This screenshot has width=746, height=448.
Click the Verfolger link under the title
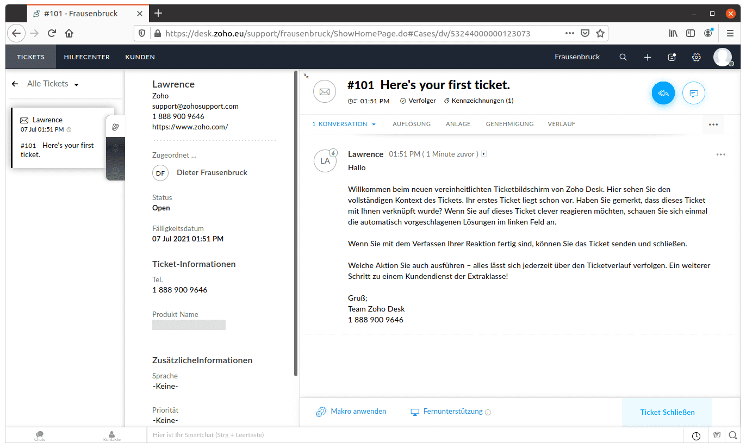coord(418,101)
